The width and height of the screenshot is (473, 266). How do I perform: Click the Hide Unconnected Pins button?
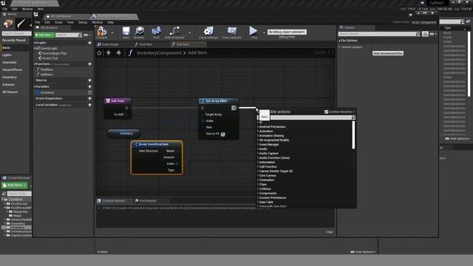coord(387,53)
